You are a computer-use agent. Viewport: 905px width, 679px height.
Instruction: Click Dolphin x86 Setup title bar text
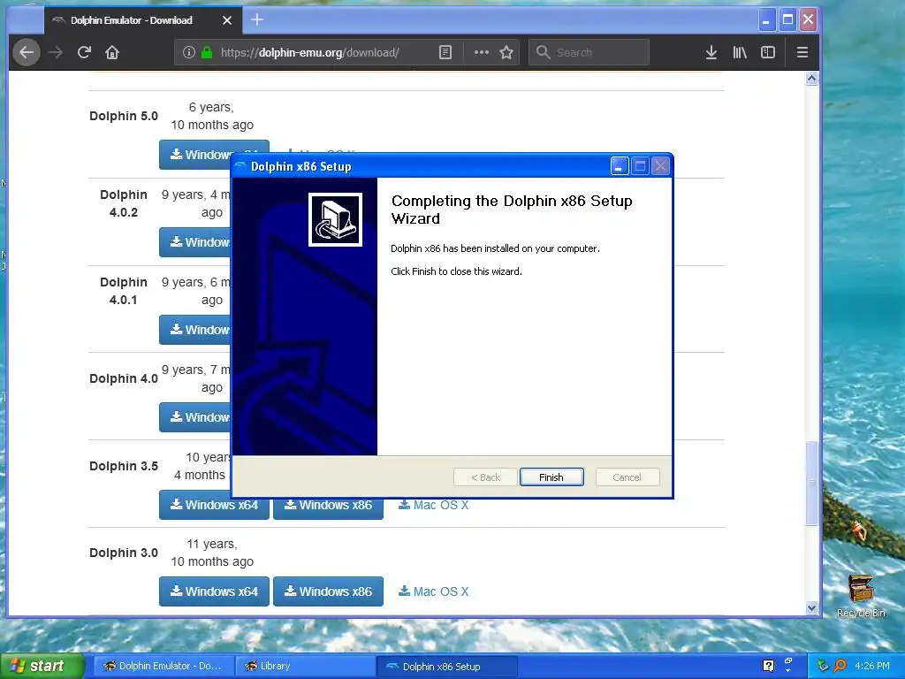tap(300, 167)
